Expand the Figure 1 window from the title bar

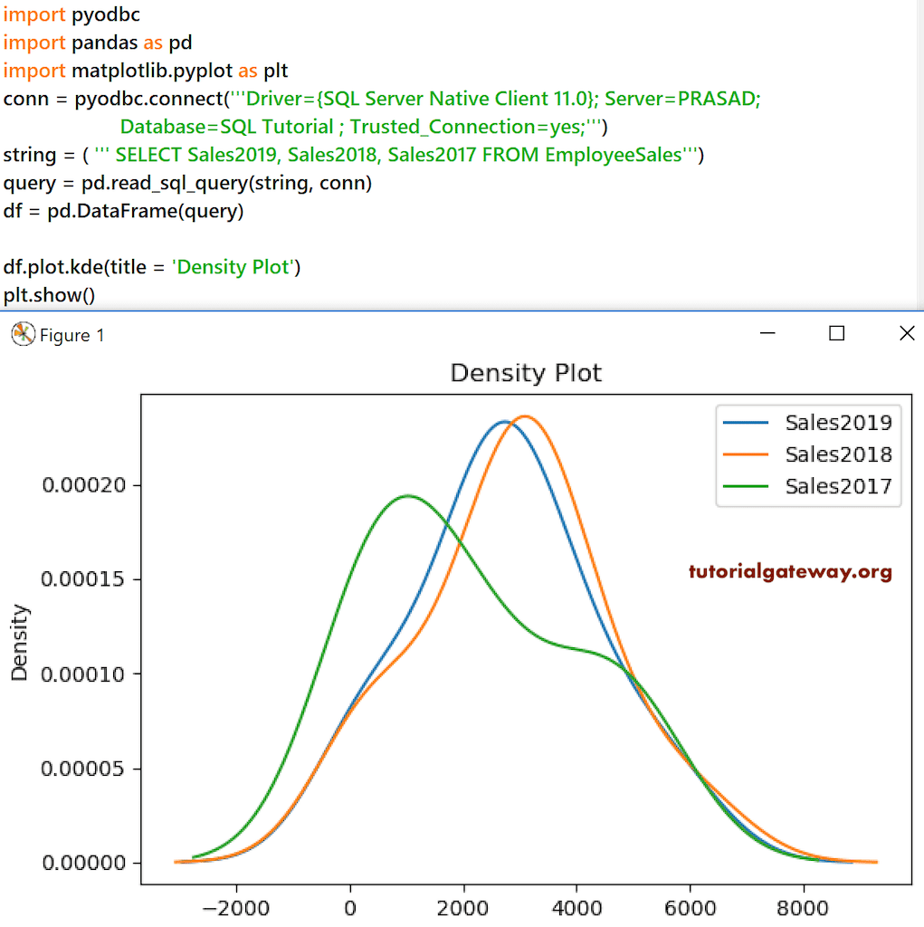pyautogui.click(x=836, y=333)
